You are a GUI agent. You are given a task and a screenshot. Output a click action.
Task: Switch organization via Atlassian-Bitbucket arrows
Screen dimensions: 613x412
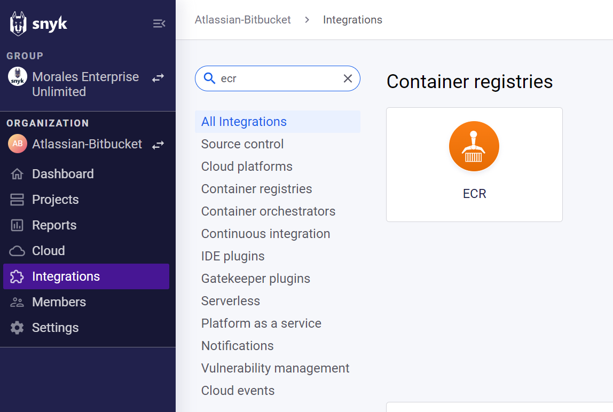pyautogui.click(x=158, y=145)
